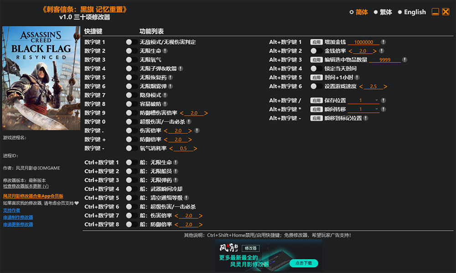Click info icon beside 瞬间转移 dropdown
The height and width of the screenshot is (273, 456).
point(383,109)
